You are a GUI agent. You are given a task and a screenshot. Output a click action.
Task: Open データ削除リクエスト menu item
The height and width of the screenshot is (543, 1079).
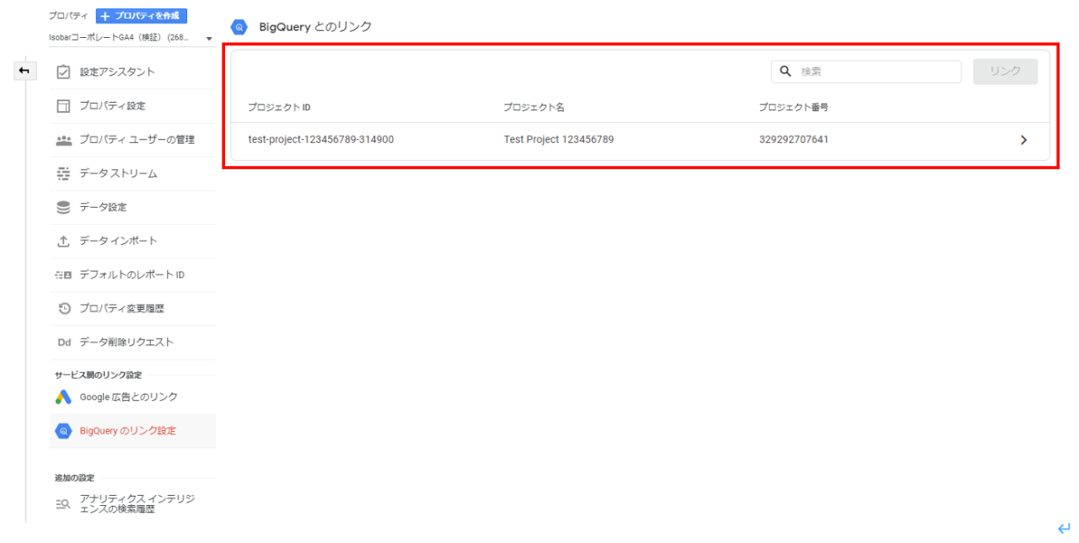tap(126, 343)
